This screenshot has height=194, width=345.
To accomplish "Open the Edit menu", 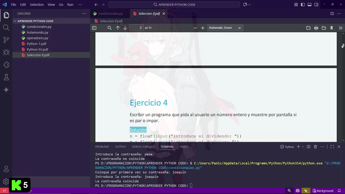I will [x=23, y=5].
